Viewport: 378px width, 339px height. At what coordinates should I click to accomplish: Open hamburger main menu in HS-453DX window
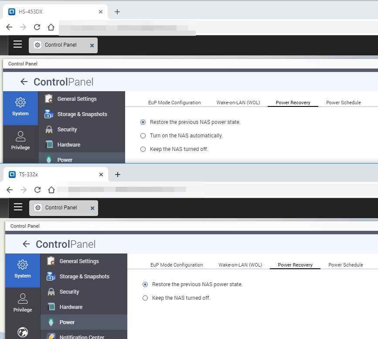pos(17,44)
